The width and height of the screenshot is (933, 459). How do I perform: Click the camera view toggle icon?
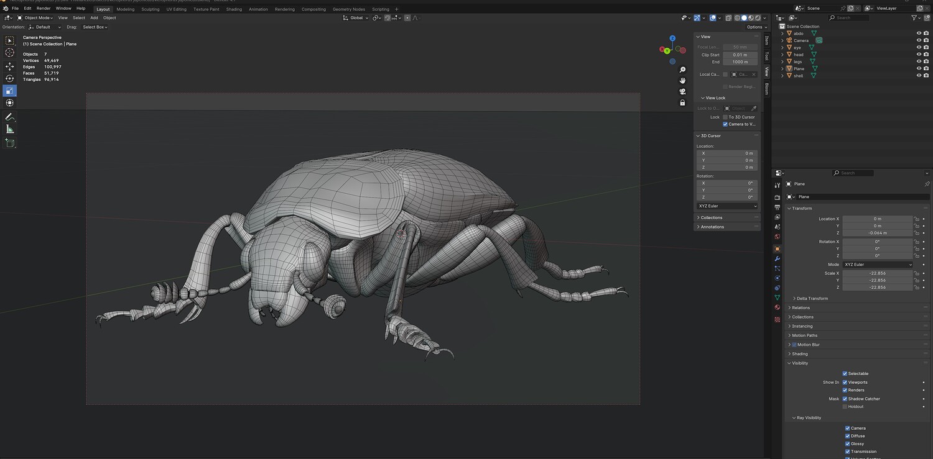pyautogui.click(x=682, y=91)
